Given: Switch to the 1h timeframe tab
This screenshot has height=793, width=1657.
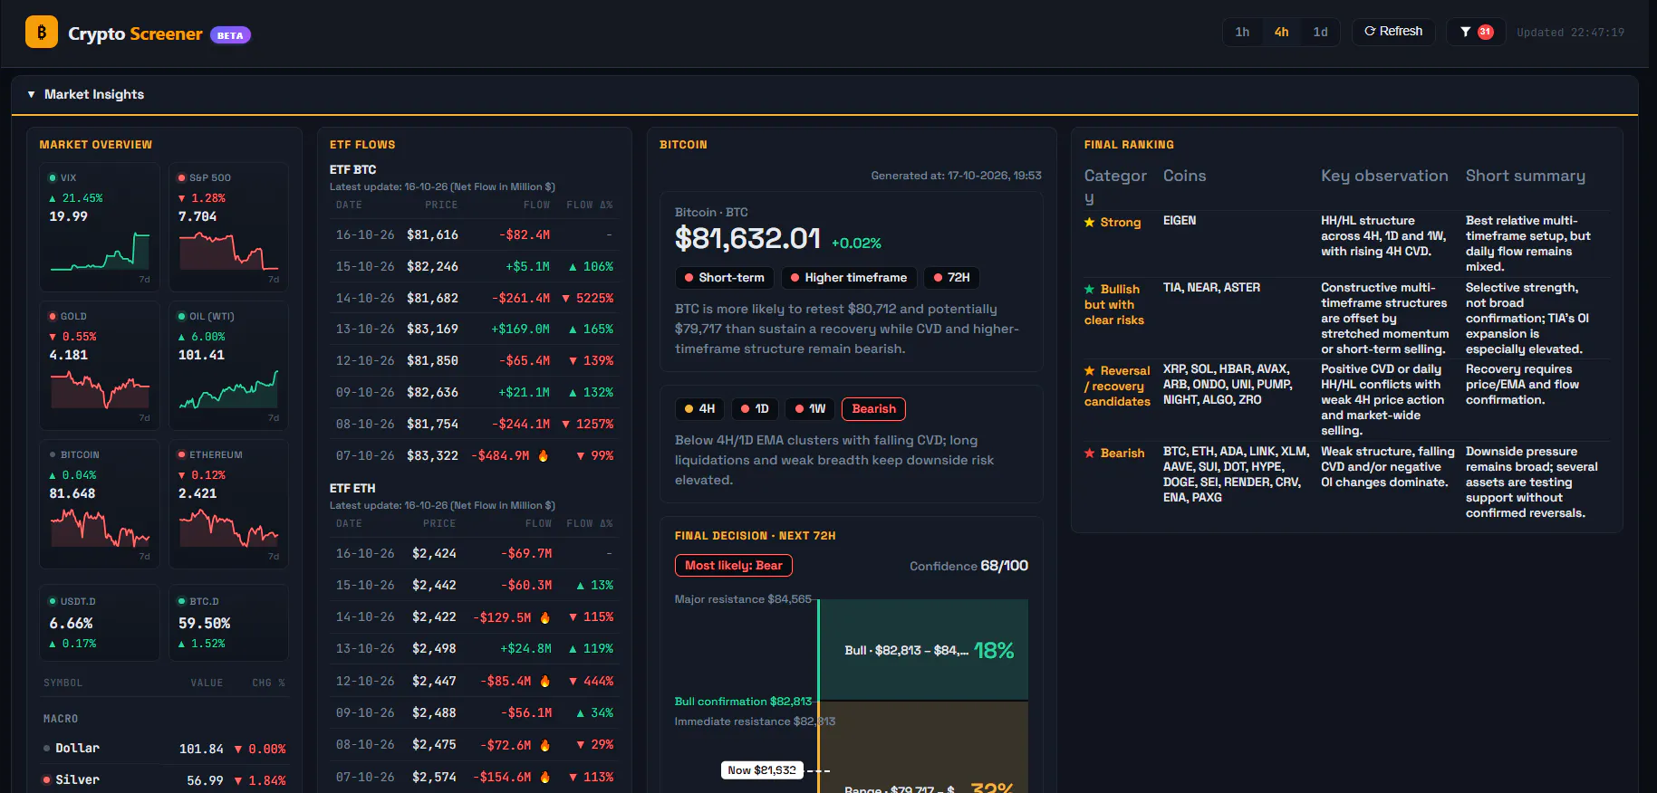Looking at the screenshot, I should [x=1242, y=32].
